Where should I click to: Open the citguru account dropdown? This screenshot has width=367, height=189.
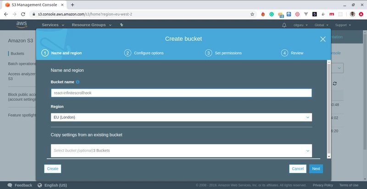coord(300,25)
